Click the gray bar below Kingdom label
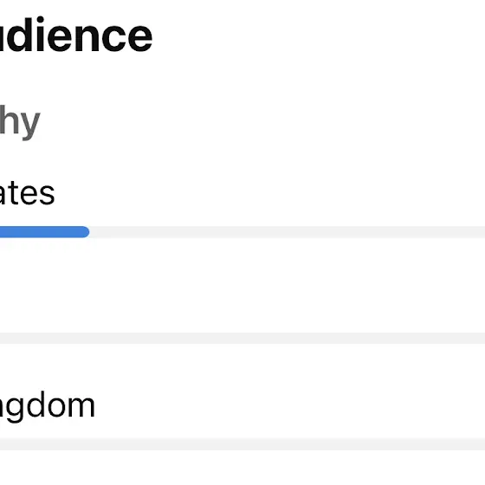 pyautogui.click(x=242, y=443)
